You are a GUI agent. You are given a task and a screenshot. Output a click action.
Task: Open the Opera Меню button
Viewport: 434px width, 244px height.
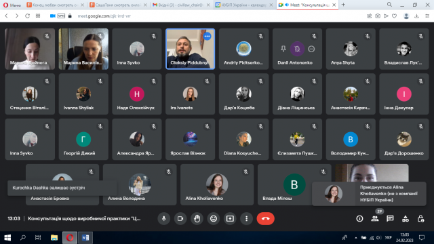pos(12,5)
